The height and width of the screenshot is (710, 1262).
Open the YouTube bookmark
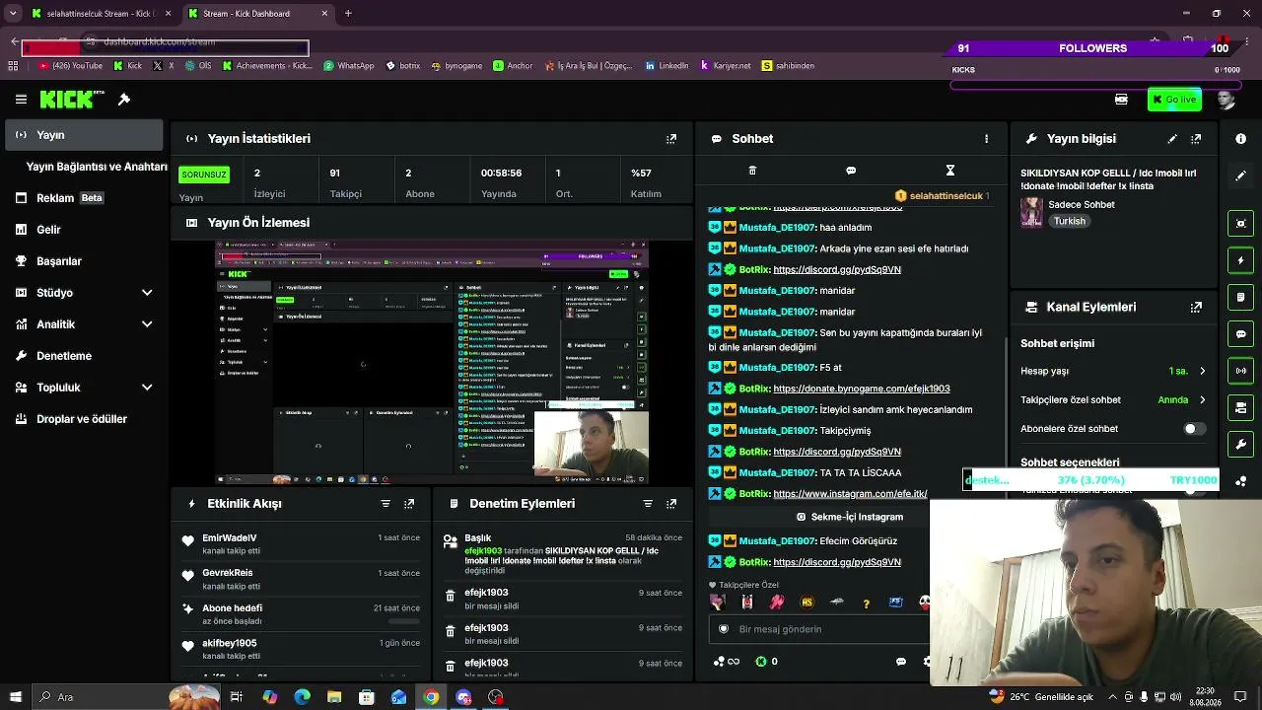pyautogui.click(x=70, y=66)
